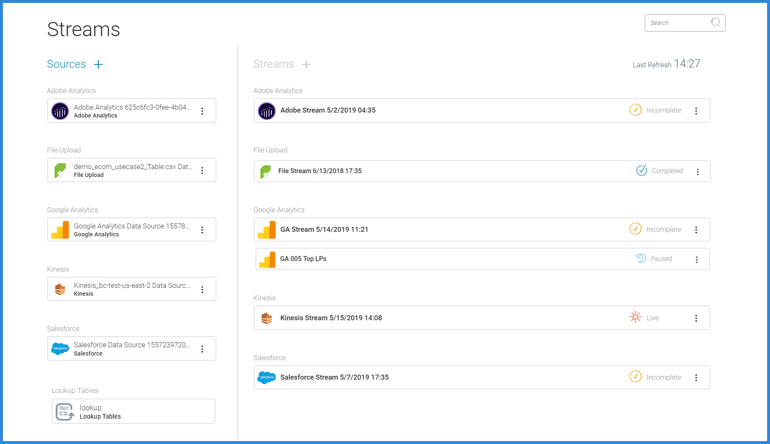This screenshot has width=770, height=444.
Task: Open Adobe Stream 5/2/2019 04:35
Action: click(x=482, y=110)
